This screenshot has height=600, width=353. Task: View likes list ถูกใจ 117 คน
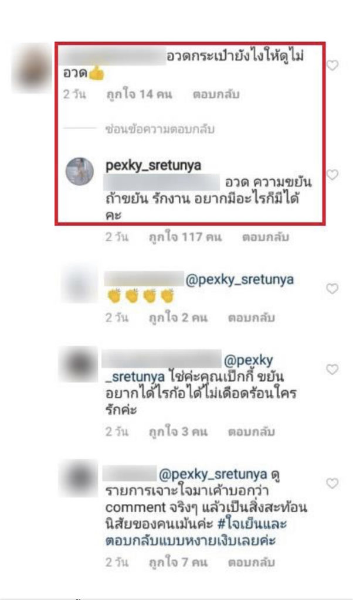click(185, 237)
